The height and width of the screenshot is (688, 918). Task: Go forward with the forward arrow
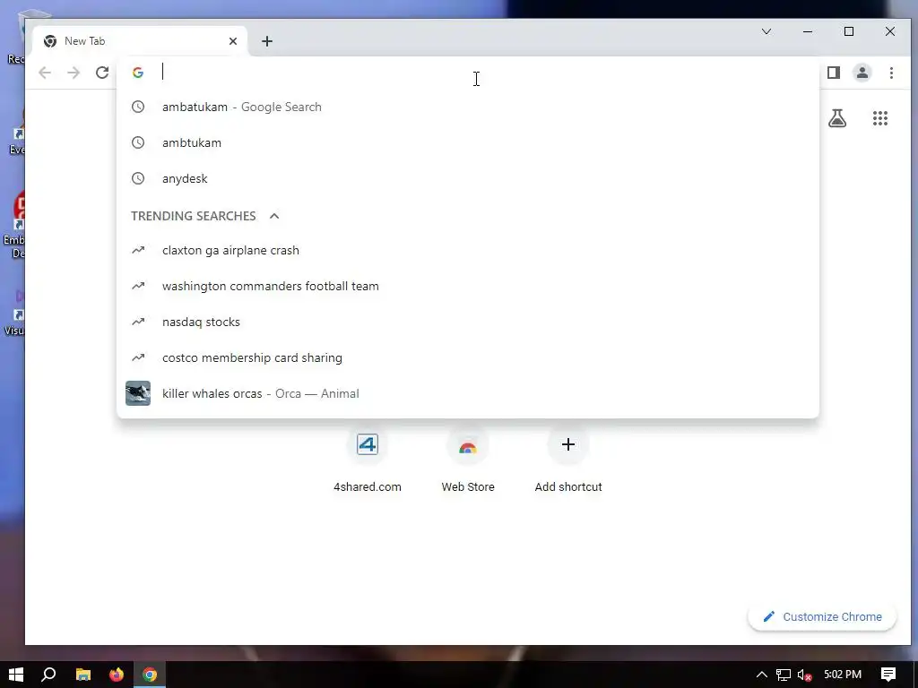pyautogui.click(x=74, y=73)
